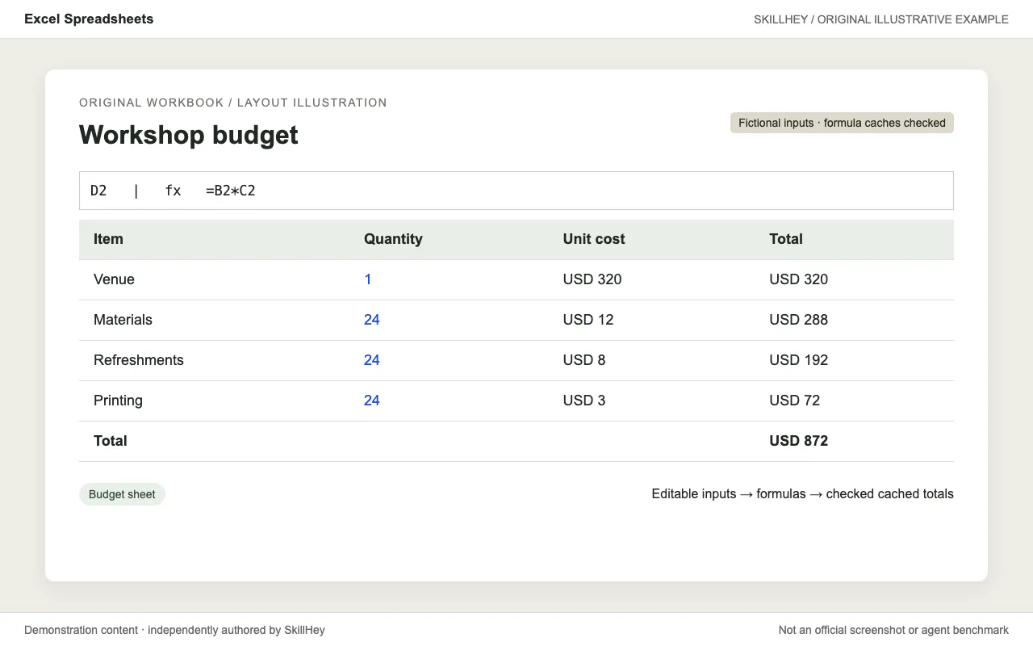Click the Excel Spreadsheets title
This screenshot has width=1033, height=646.
[89, 19]
